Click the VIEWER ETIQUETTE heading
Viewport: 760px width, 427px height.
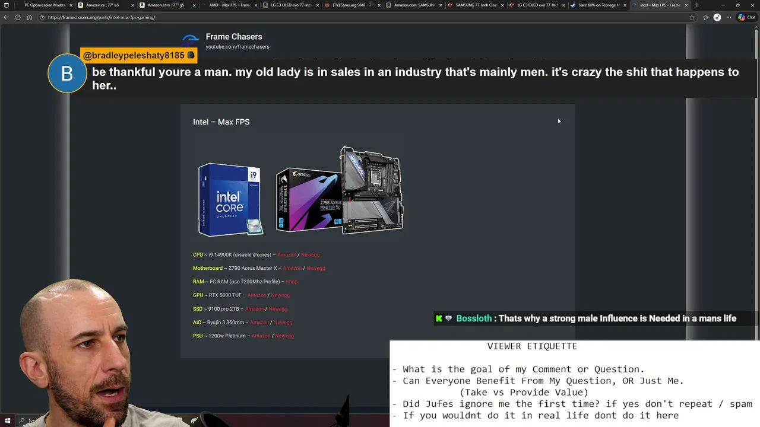532,346
